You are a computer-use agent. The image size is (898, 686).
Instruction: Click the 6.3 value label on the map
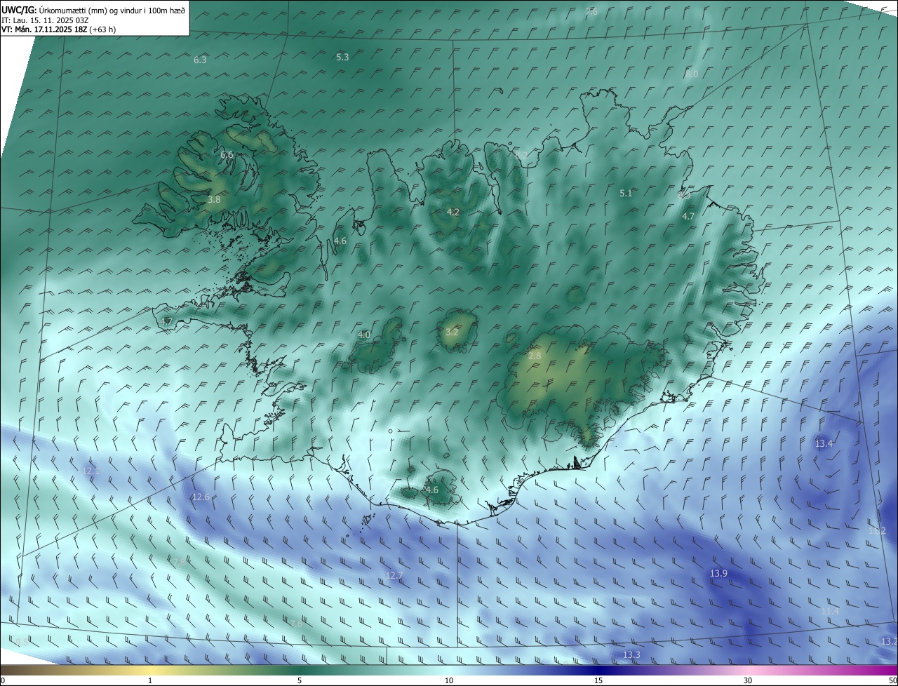(x=200, y=60)
